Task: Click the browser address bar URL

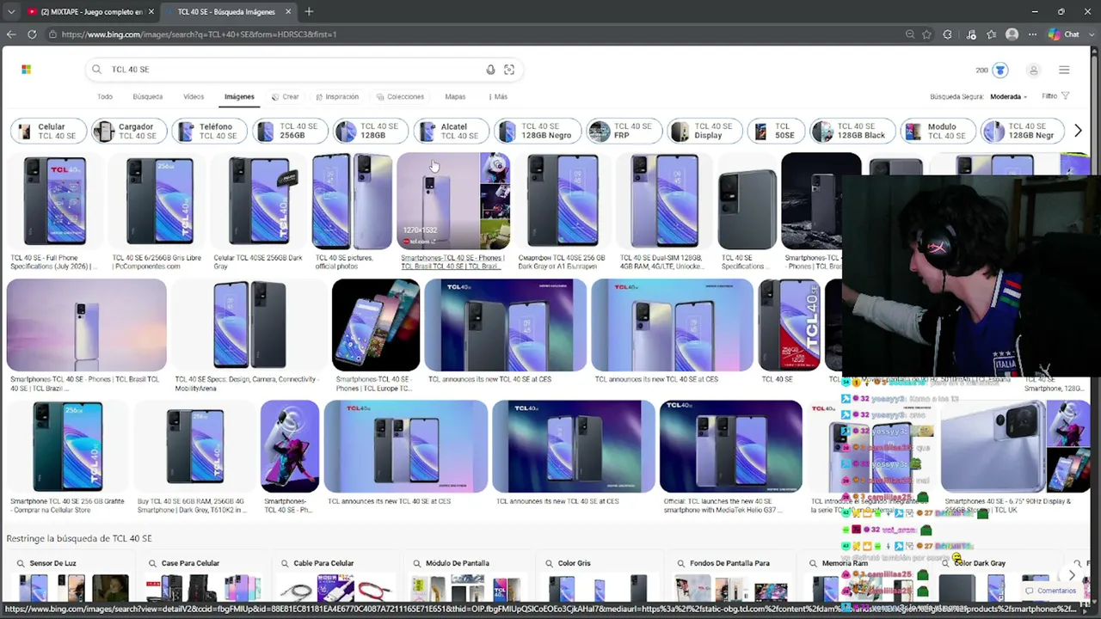Action: coord(199,34)
